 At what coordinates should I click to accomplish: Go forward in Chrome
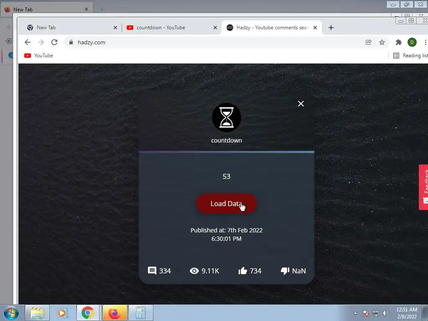(x=41, y=42)
